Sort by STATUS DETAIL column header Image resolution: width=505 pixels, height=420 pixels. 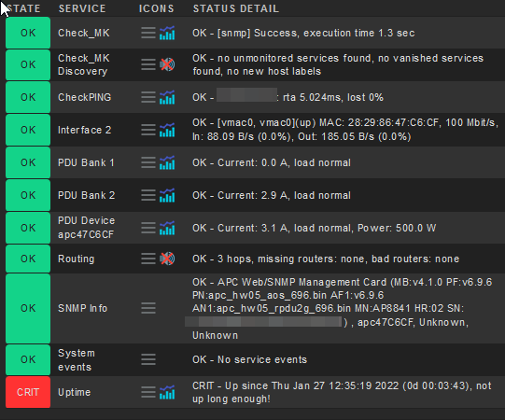coord(236,8)
